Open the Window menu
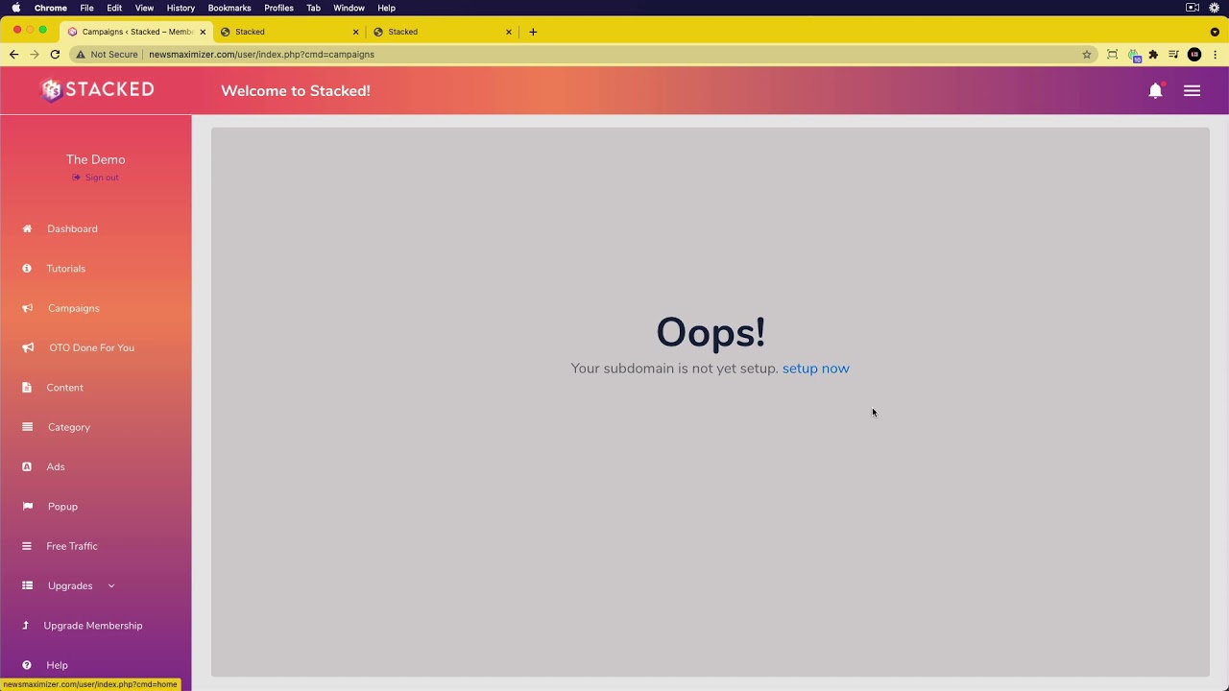The image size is (1229, 691). pyautogui.click(x=349, y=8)
